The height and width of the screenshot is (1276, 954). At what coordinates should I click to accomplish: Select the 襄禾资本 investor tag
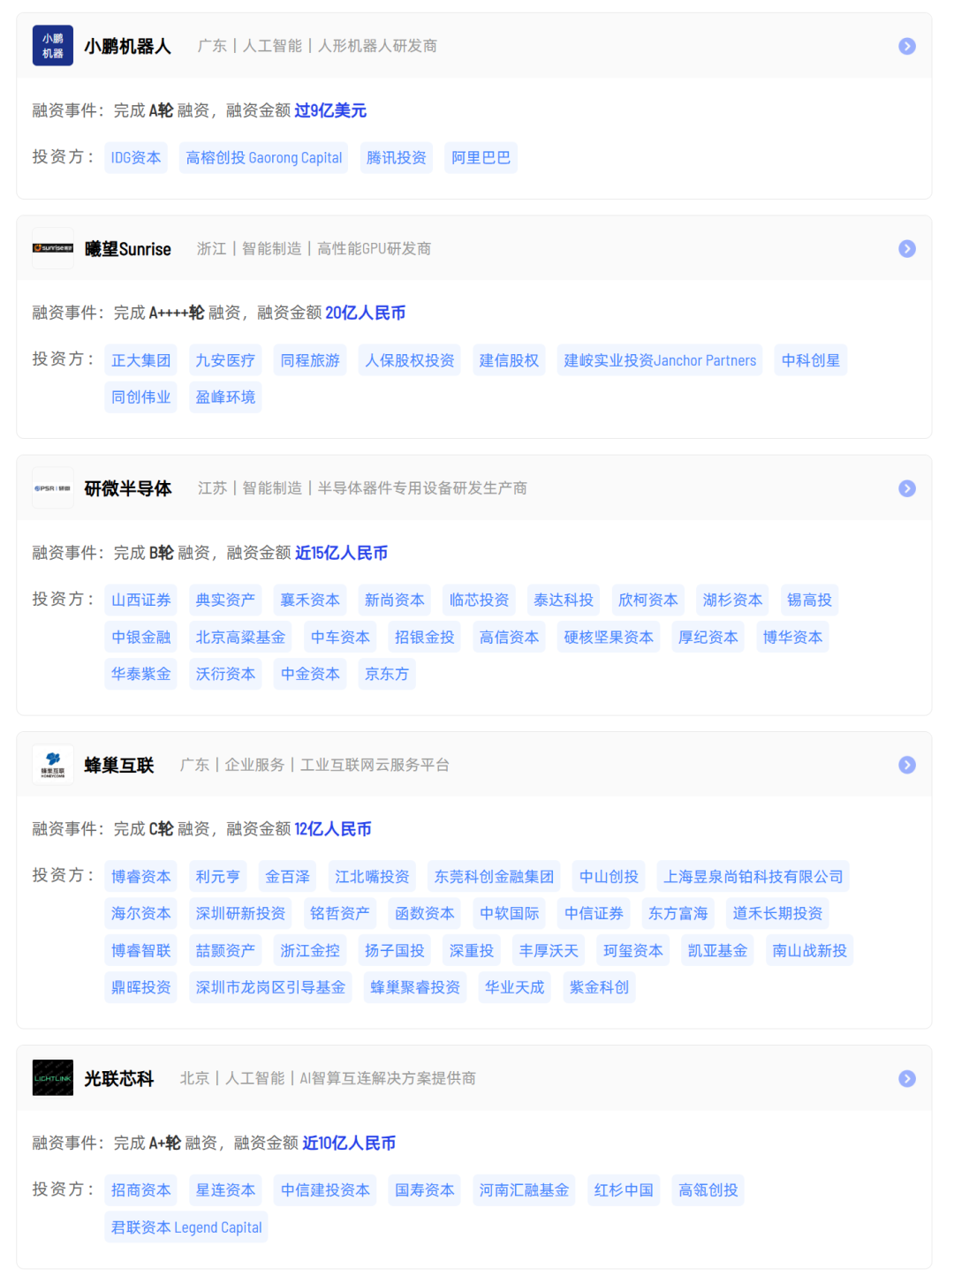pos(310,600)
